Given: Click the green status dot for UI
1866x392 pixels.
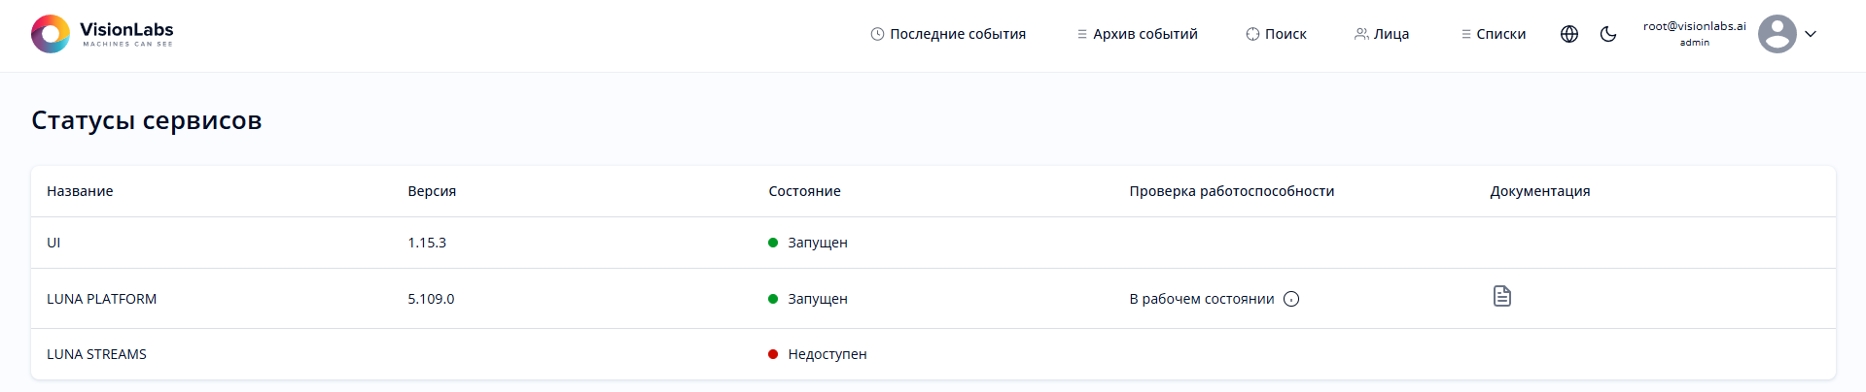Looking at the screenshot, I should [773, 243].
